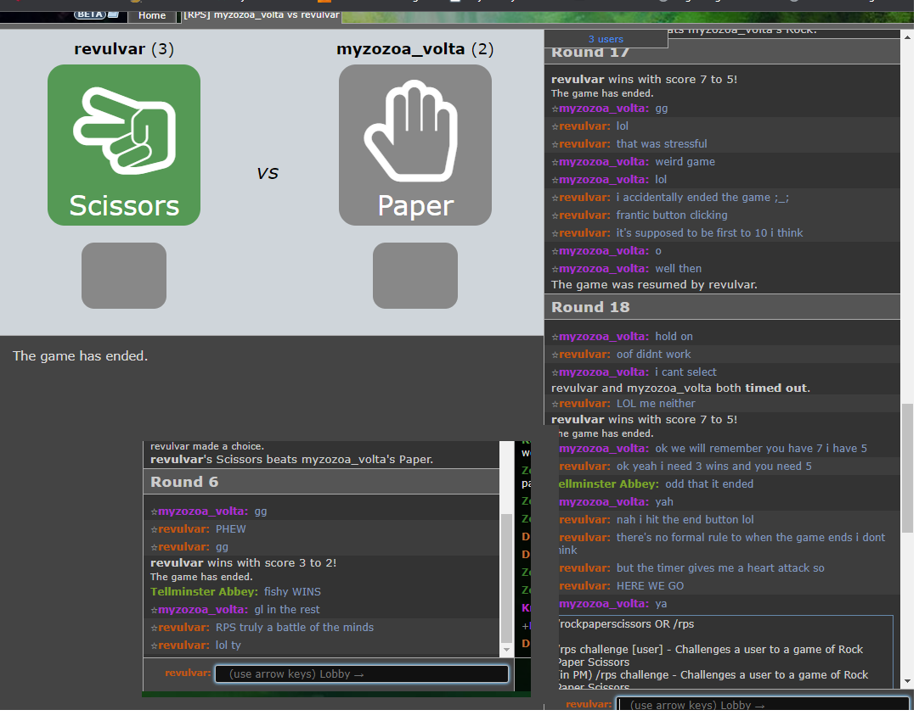Screen dimensions: 919x721
Task: Open the Home tab
Action: (152, 15)
